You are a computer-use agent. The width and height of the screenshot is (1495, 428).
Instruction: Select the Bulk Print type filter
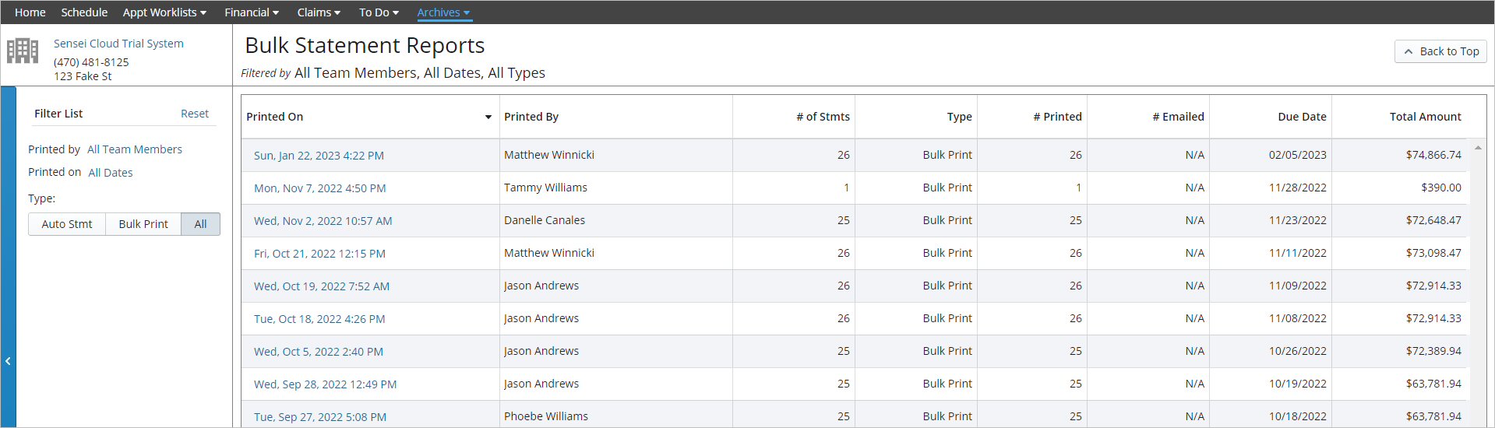(143, 224)
